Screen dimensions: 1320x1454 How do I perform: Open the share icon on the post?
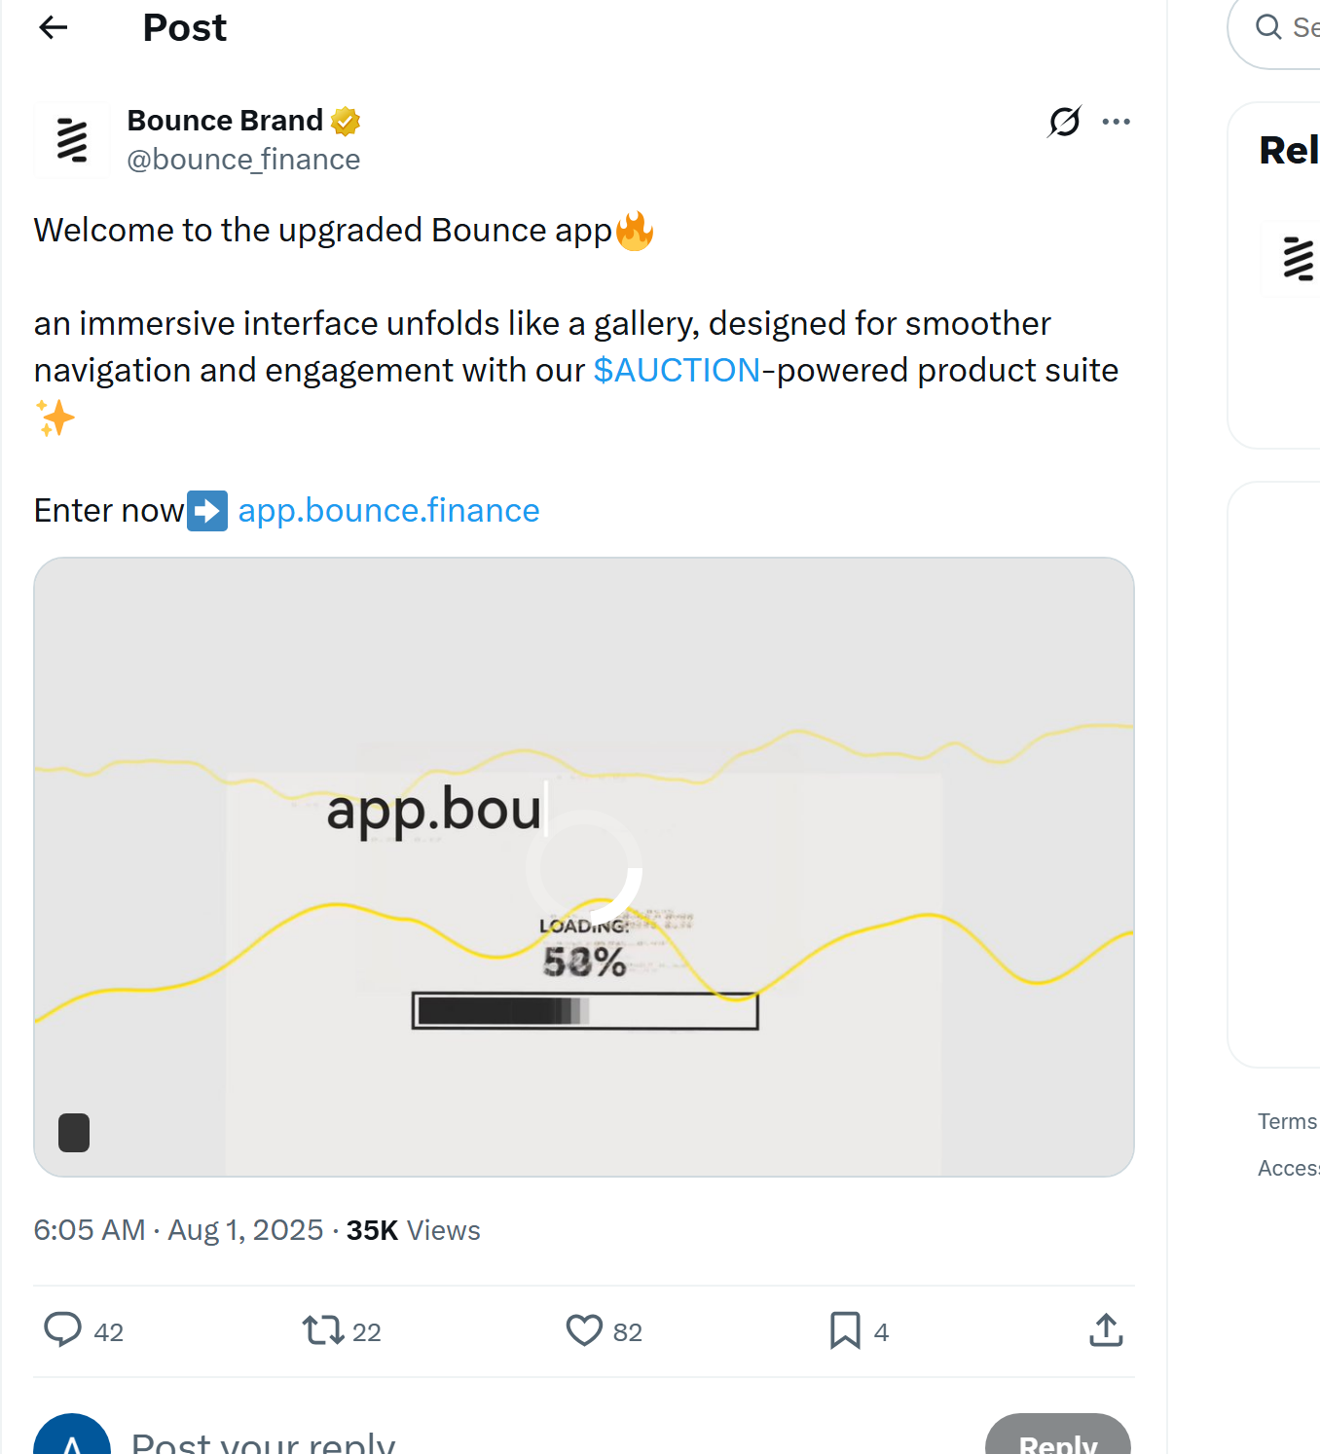[x=1105, y=1329]
